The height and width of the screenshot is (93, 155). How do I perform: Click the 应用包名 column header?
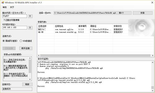pyautogui.click(x=59, y=26)
